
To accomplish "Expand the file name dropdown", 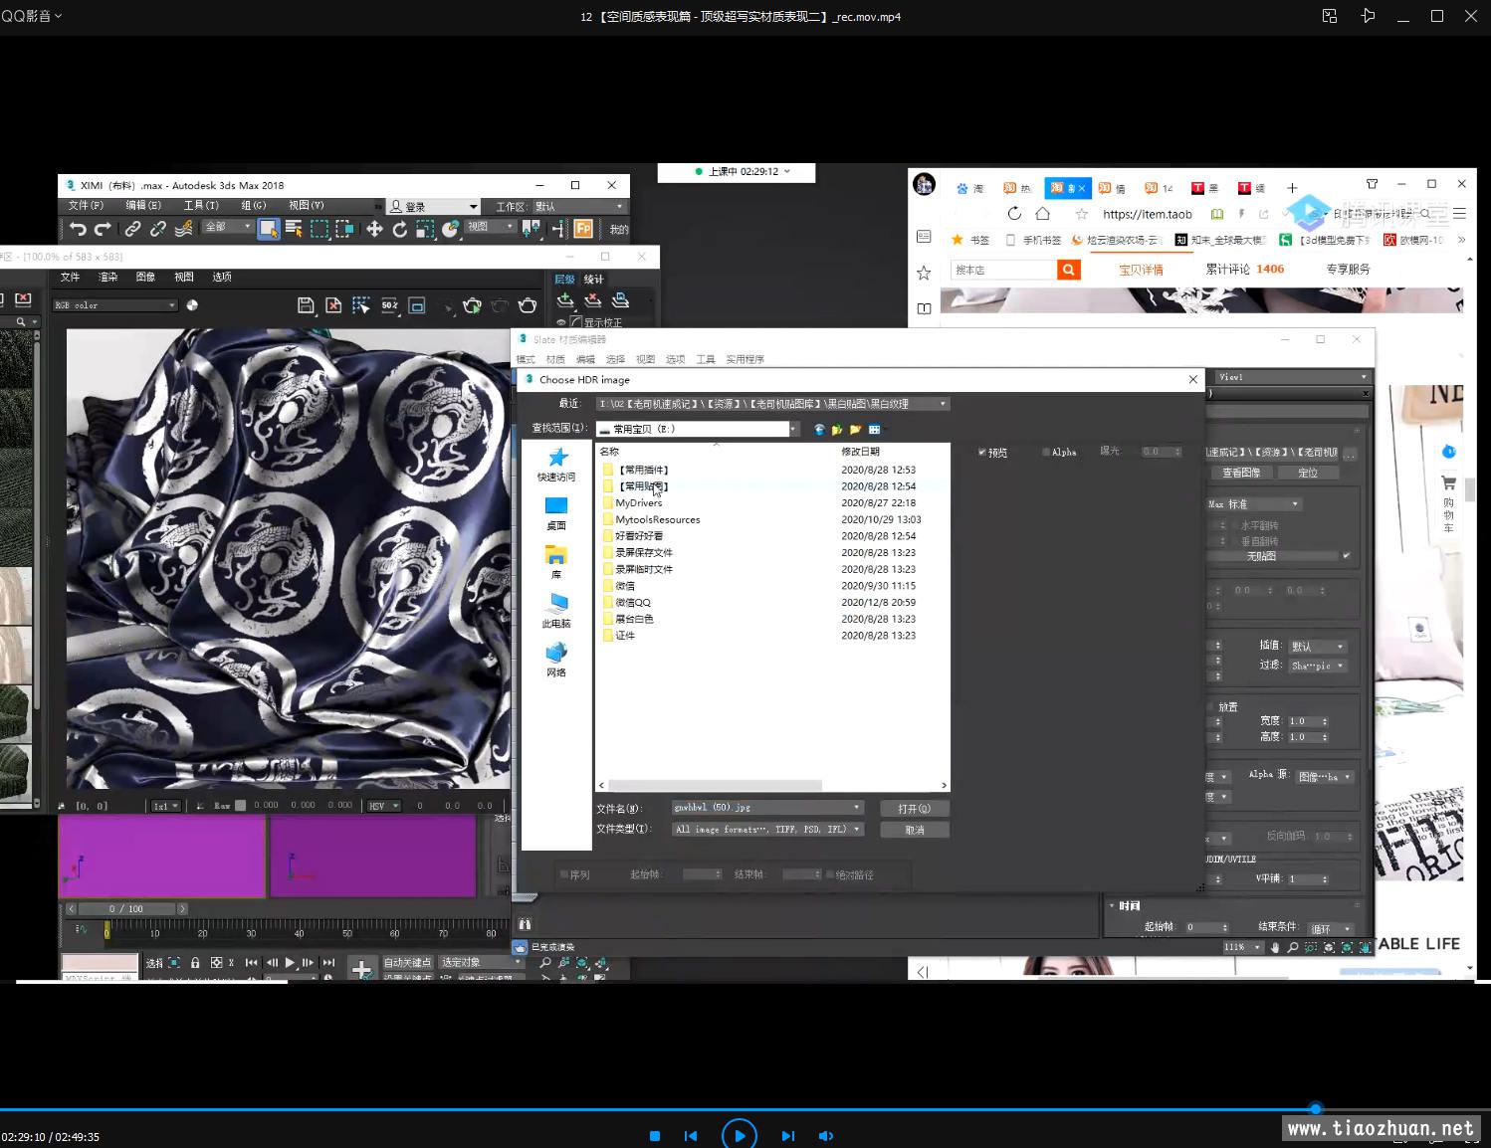I will click(x=856, y=808).
